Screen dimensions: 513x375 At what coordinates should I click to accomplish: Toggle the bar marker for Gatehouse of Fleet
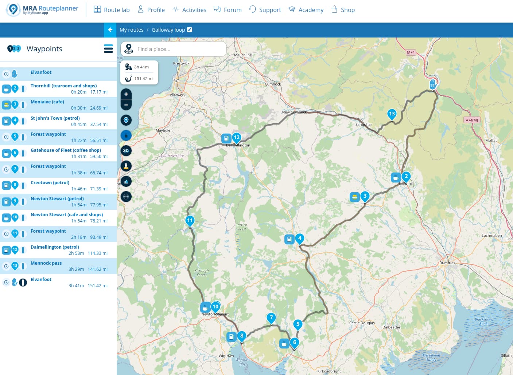[x=23, y=153]
